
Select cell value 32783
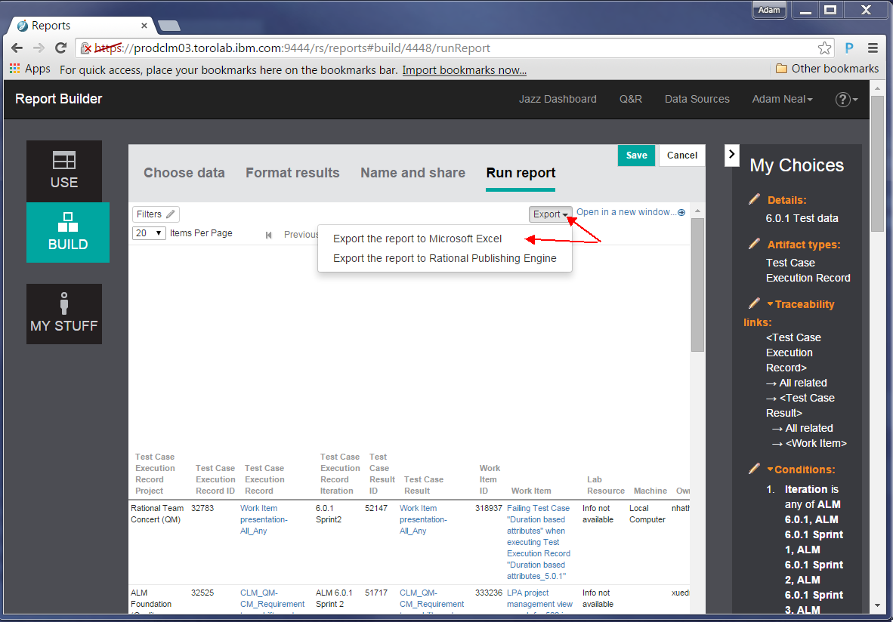(202, 508)
